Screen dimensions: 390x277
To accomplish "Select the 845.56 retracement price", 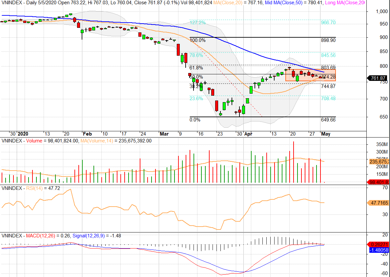I will pyautogui.click(x=328, y=55).
